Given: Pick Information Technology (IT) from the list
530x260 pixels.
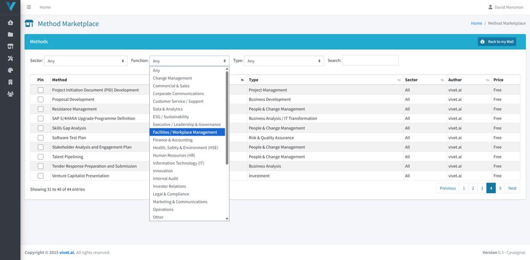Looking at the screenshot, I should click(x=178, y=163).
